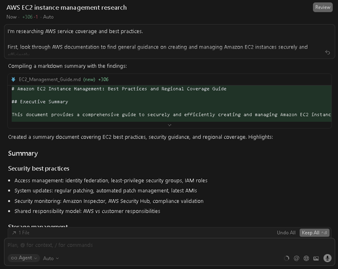The height and width of the screenshot is (269, 338).
Task: Click the context usage circle icon
Action: (287, 258)
